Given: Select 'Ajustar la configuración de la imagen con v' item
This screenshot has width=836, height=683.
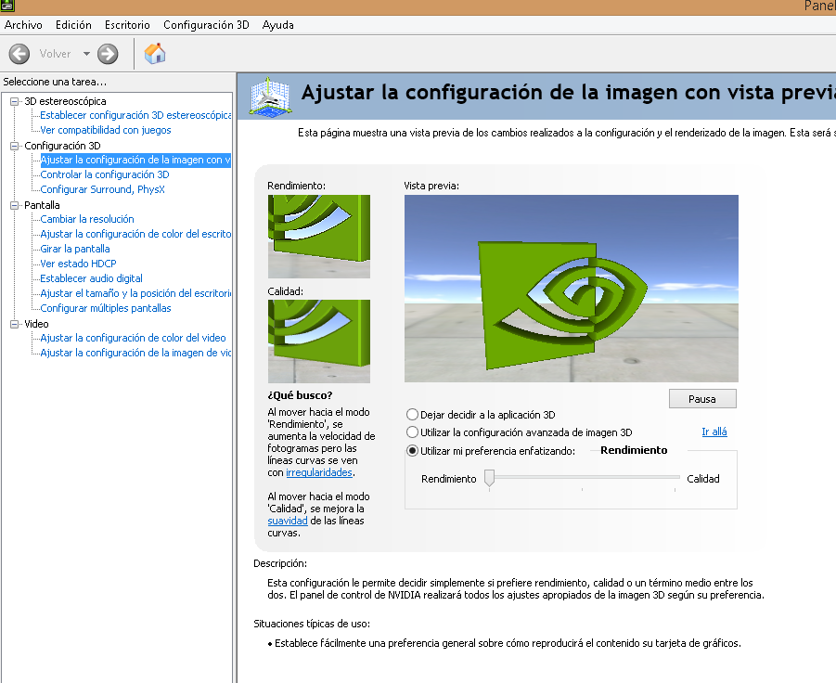Looking at the screenshot, I should 135,160.
